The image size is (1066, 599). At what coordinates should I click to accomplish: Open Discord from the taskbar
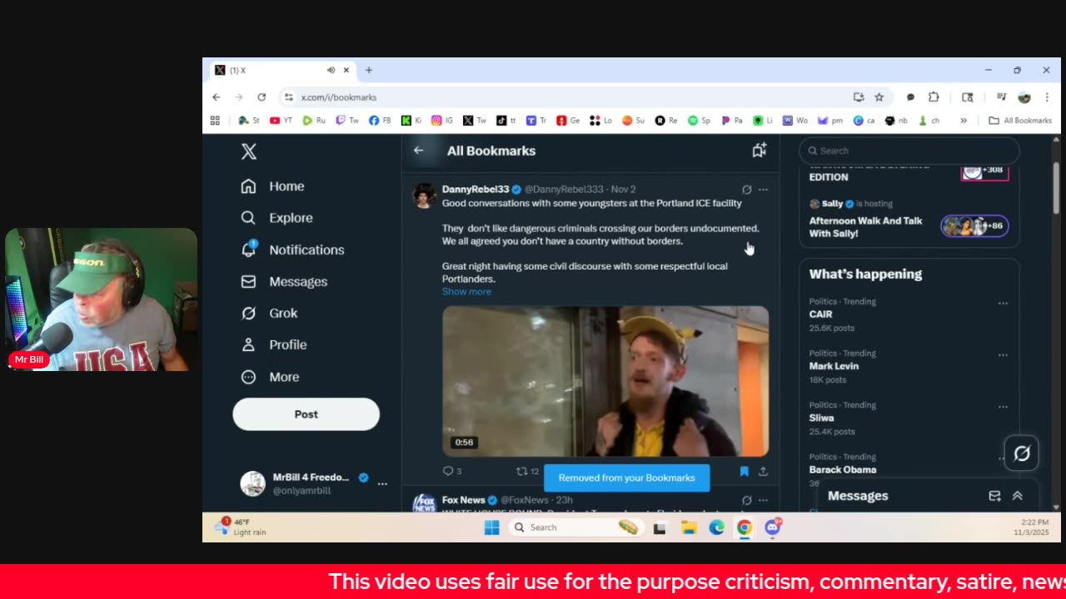772,527
